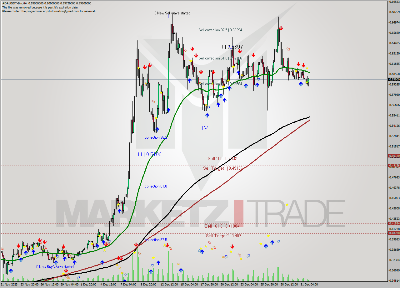400x288 pixels.
Task: Click the 0.4380 price axis value
Action: pyautogui.click(x=395, y=208)
